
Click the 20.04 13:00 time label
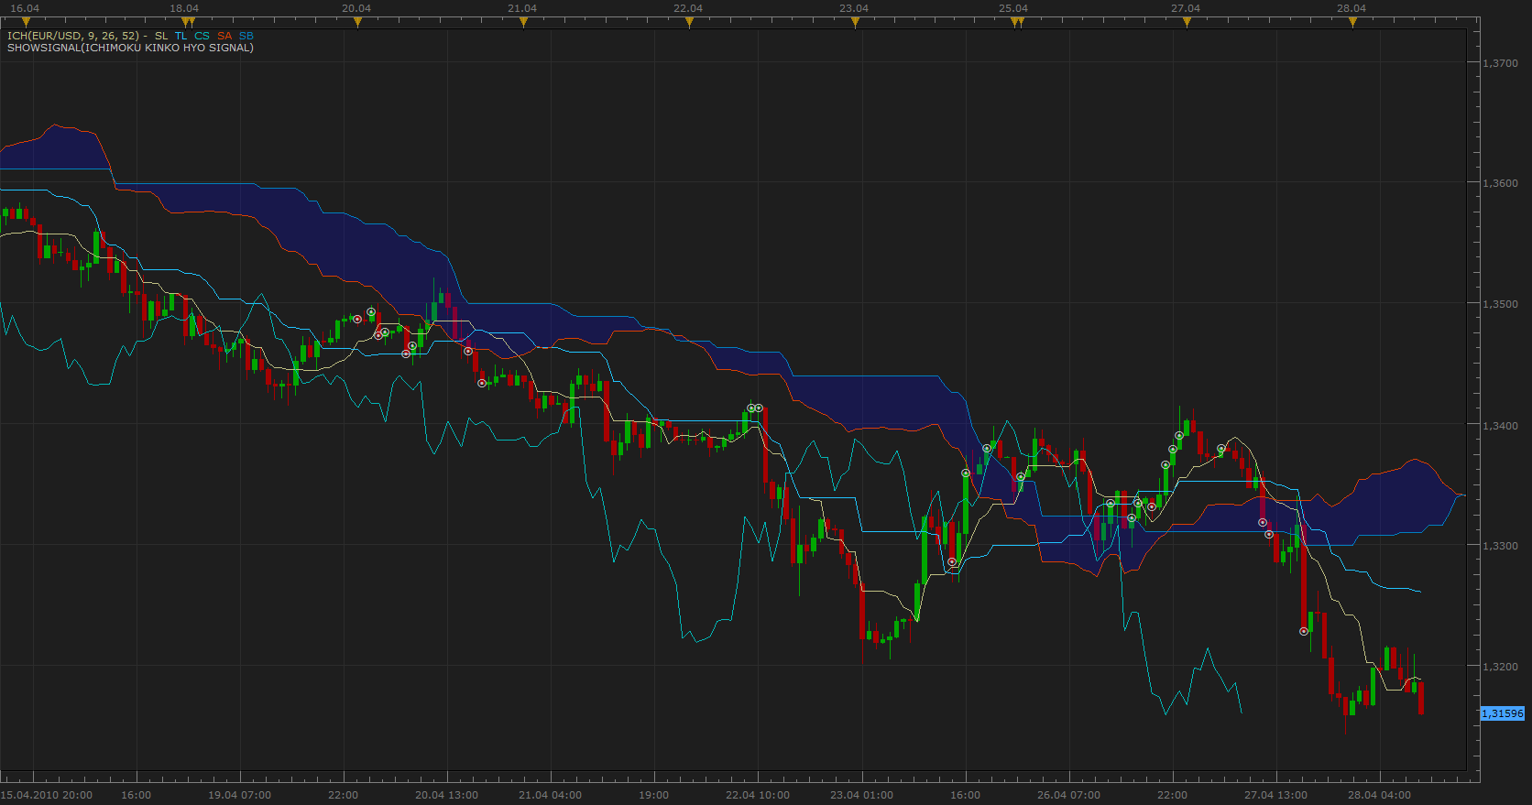[x=446, y=795]
